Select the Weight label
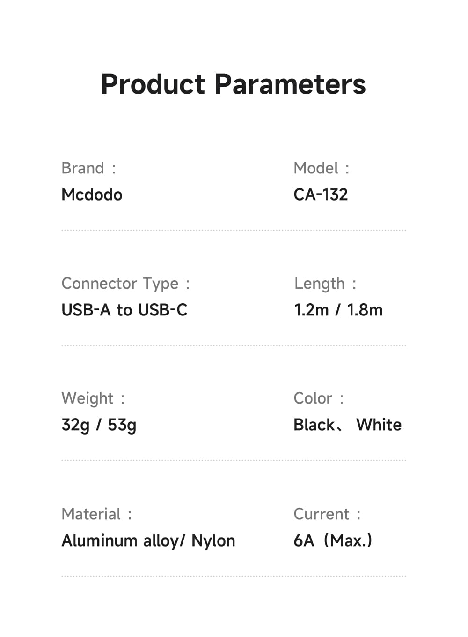Viewport: 468px width, 637px height. click(88, 398)
